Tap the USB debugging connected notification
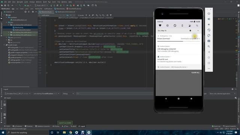Viewport: 240px width, 135px height. [x=178, y=49]
